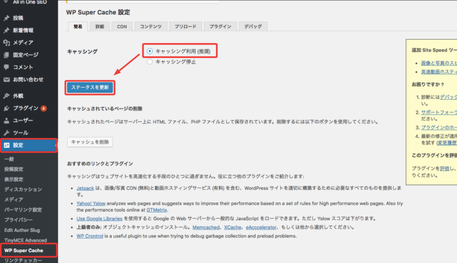The height and width of the screenshot is (263, 457).
Task: Switch to the 詳細 tab
Action: point(100,27)
